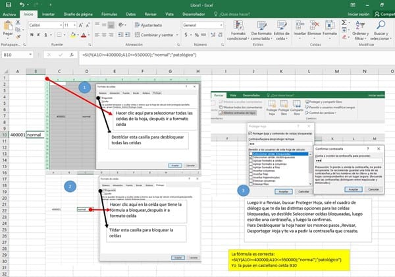Click the Combinar y centrar button
The height and width of the screenshot is (277, 395).
pyautogui.click(x=158, y=34)
